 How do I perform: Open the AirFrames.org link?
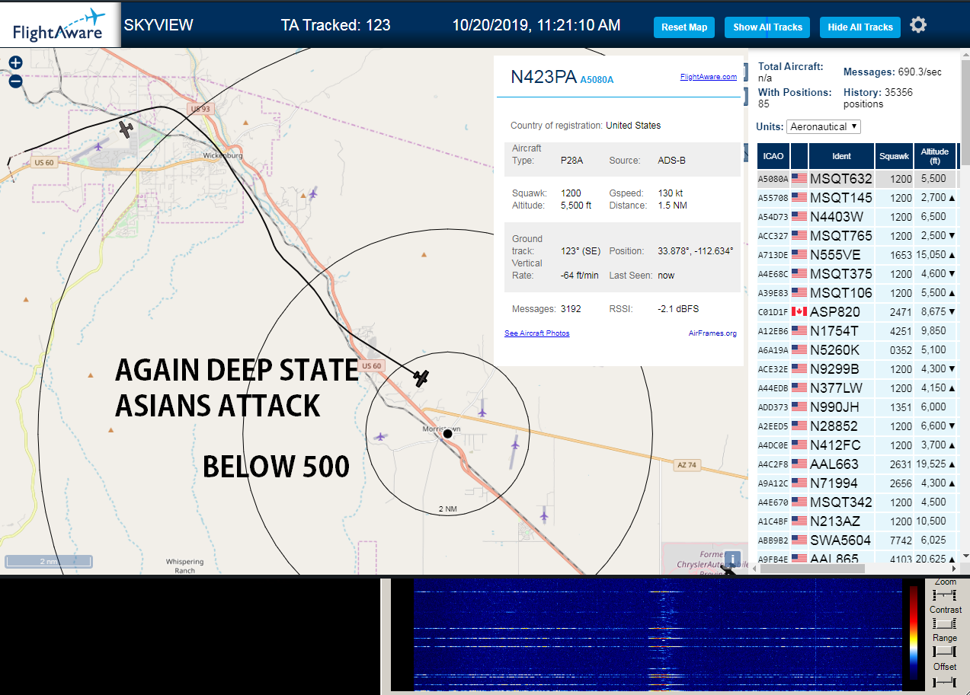tap(712, 333)
